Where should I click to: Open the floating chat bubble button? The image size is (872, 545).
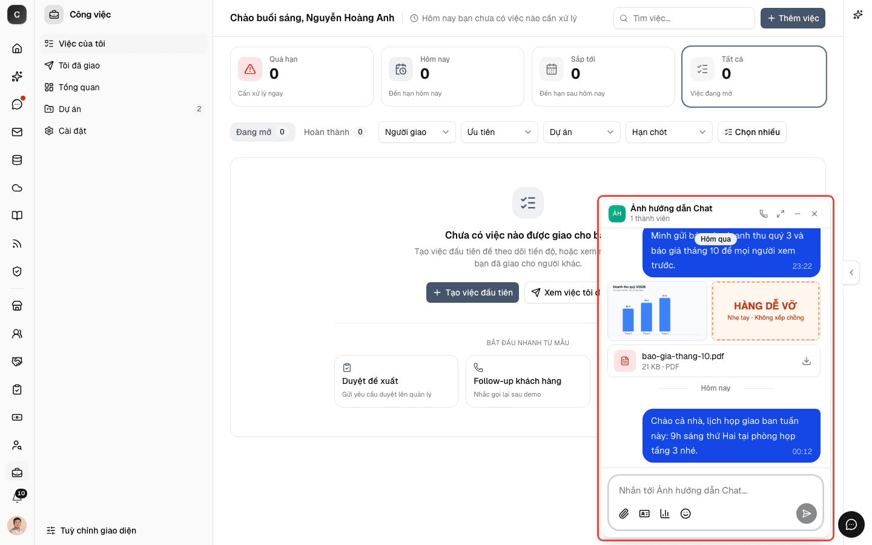[x=851, y=524]
